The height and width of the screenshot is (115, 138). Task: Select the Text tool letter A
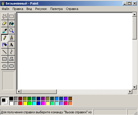[12, 45]
